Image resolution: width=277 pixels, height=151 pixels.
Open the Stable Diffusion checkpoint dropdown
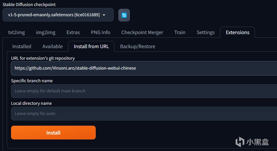coord(58,15)
